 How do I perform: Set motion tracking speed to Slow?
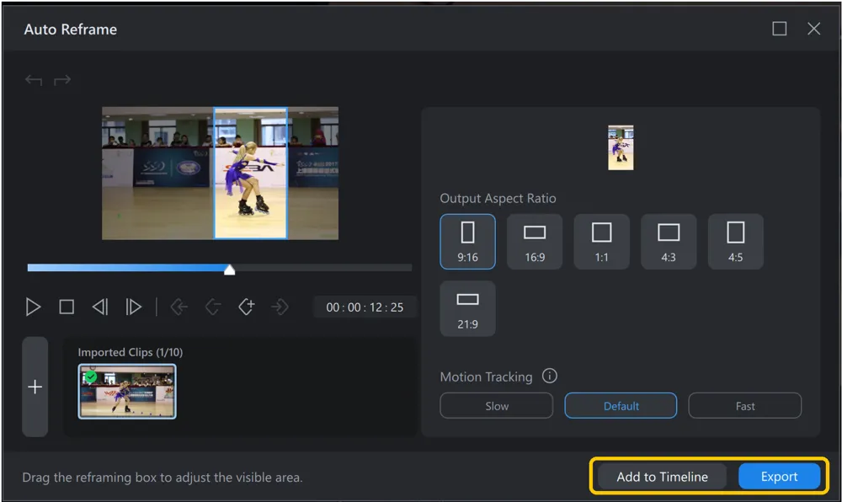(x=496, y=406)
